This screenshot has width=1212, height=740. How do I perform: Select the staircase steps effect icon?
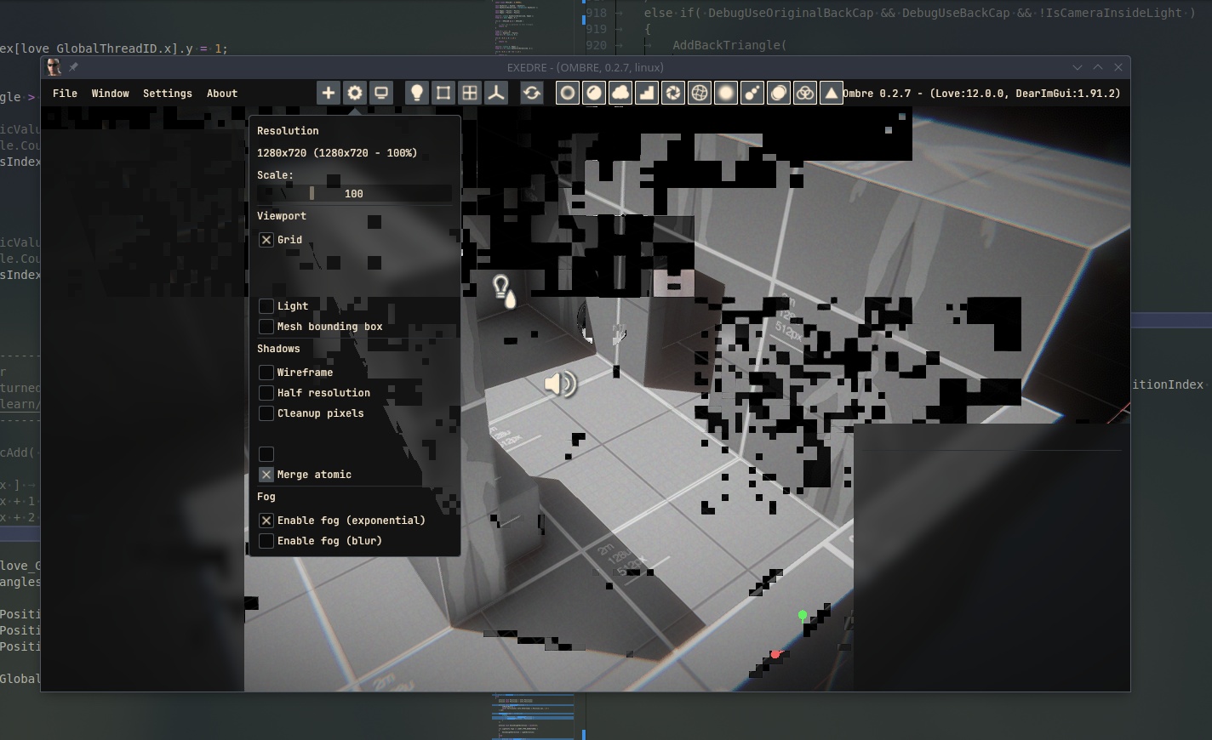(647, 94)
